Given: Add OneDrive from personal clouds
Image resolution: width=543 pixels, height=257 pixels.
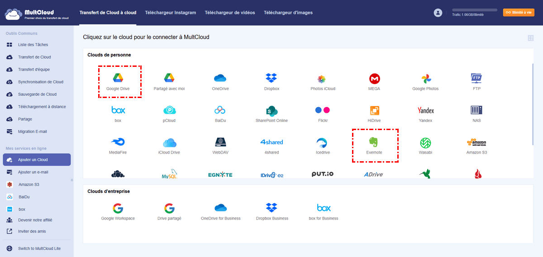Looking at the screenshot, I should coord(220,82).
